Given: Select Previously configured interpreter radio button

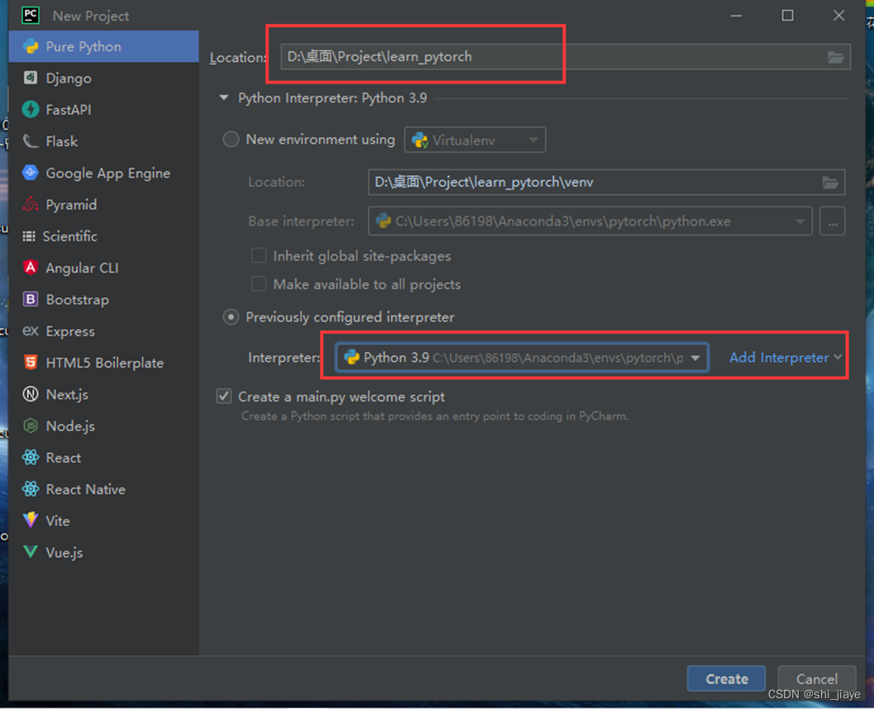Looking at the screenshot, I should coord(231,317).
